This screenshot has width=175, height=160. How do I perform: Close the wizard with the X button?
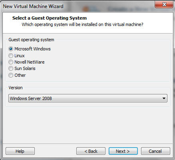pyautogui.click(x=164, y=5)
